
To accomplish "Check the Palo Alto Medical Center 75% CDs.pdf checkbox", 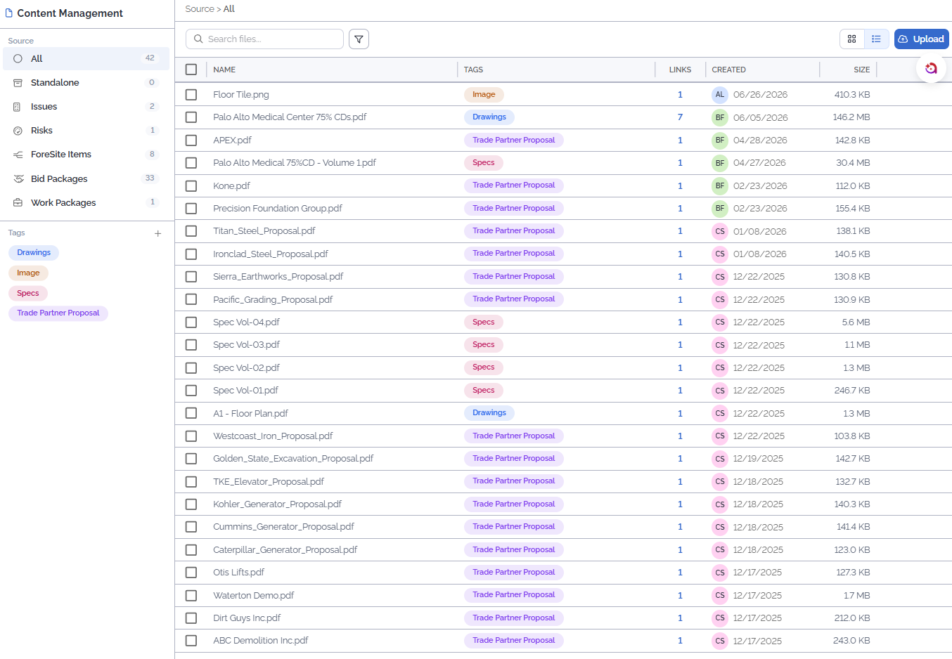I will pyautogui.click(x=191, y=117).
